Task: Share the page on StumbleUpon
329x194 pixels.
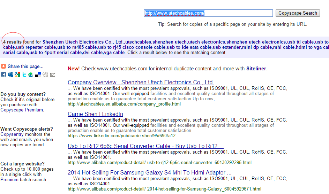Action: tap(31, 75)
